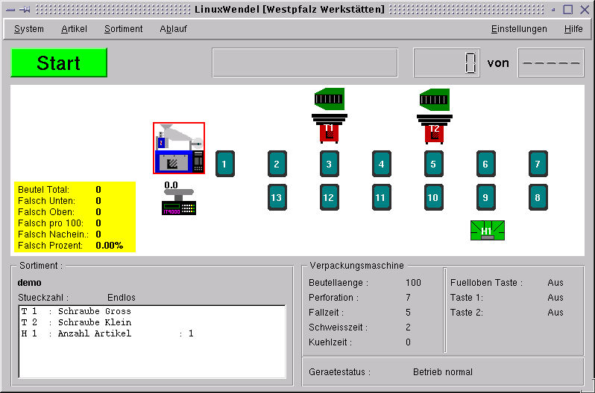
Task: Select station 5 tile
Action: (x=434, y=164)
